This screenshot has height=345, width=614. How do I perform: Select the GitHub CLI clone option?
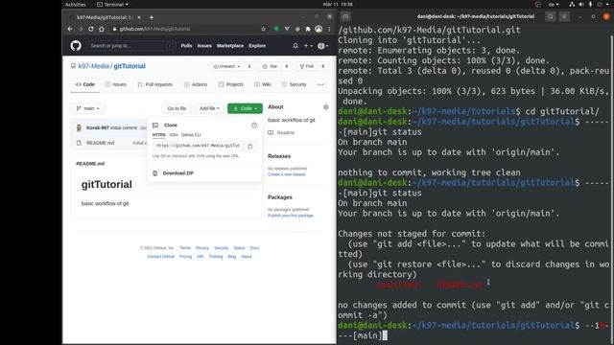click(191, 135)
